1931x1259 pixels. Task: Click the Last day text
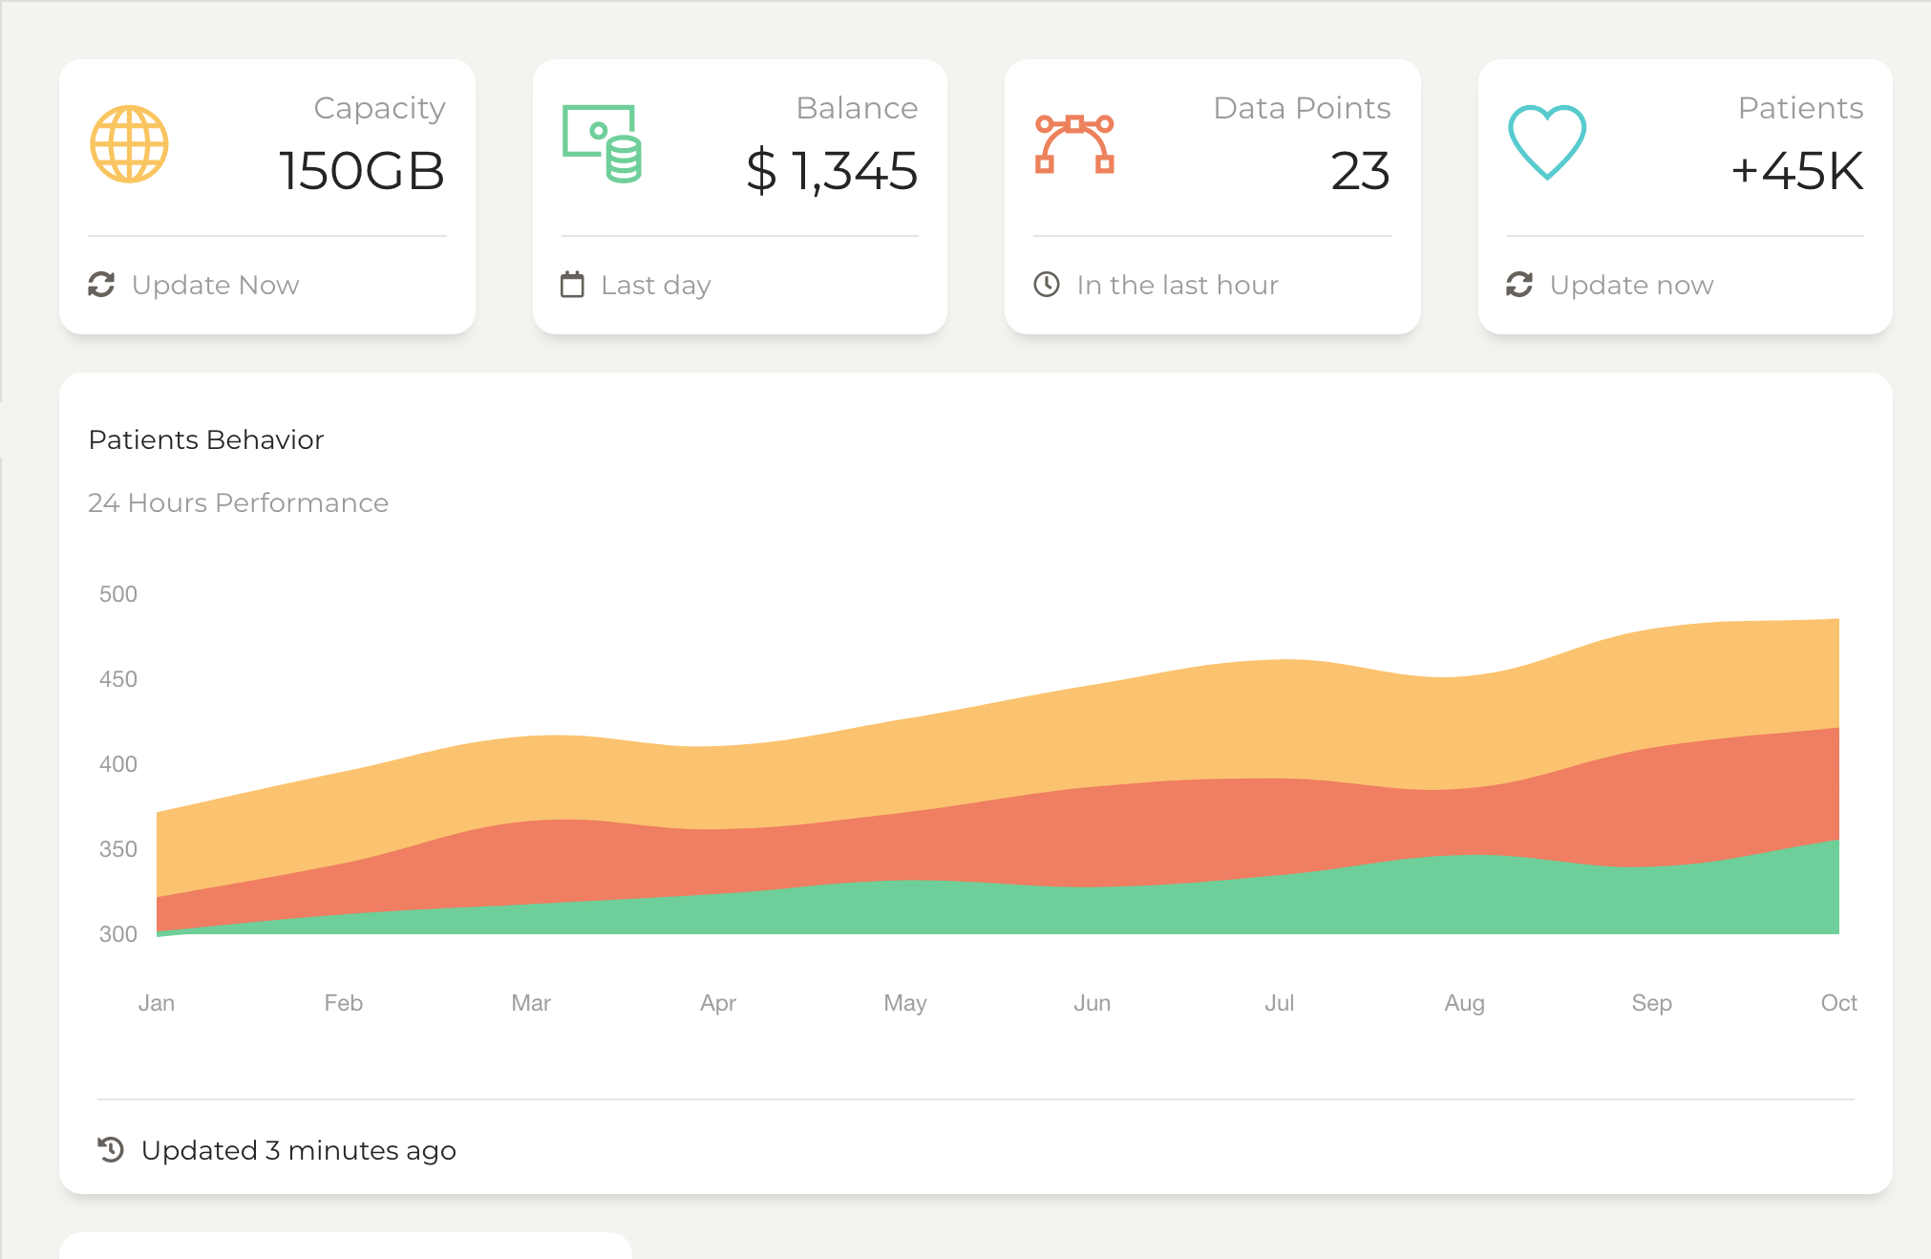(x=655, y=285)
